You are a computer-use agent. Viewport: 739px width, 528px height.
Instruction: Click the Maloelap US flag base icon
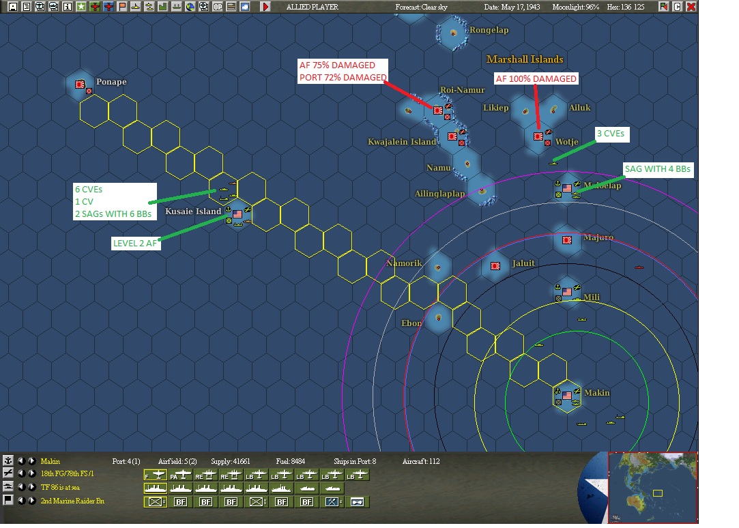567,188
